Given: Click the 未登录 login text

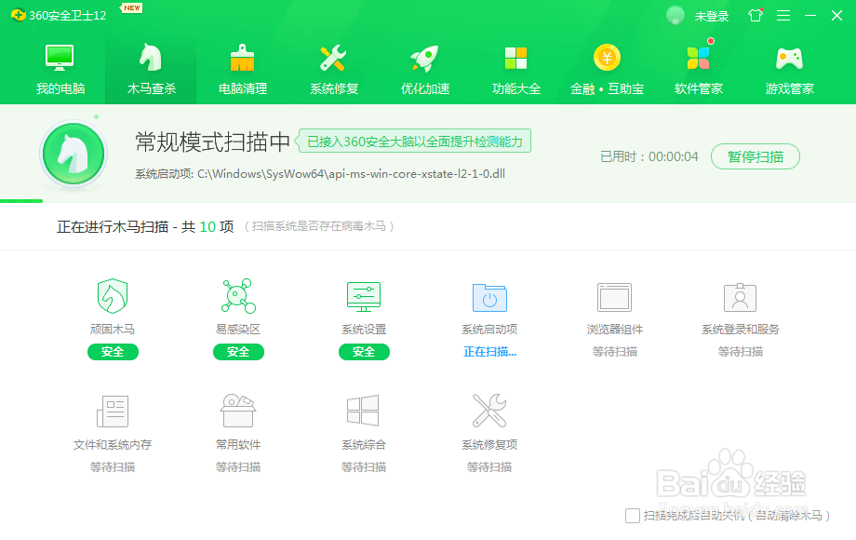Looking at the screenshot, I should pos(712,17).
